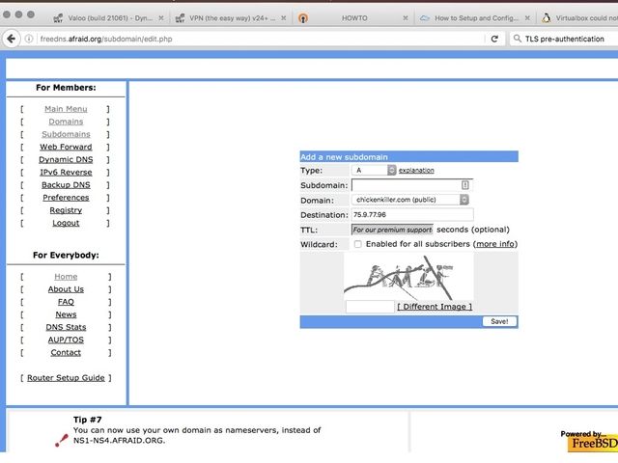
Task: Click the TTL premium support field
Action: click(392, 230)
